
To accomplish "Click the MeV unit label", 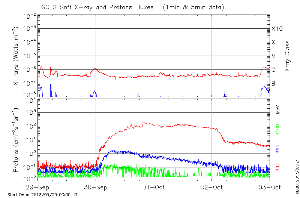I will 278,109.
